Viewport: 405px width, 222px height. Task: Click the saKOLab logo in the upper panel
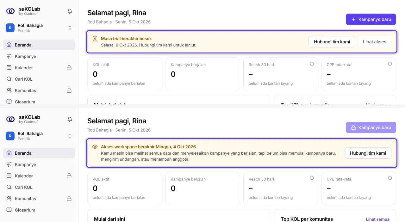10,11
